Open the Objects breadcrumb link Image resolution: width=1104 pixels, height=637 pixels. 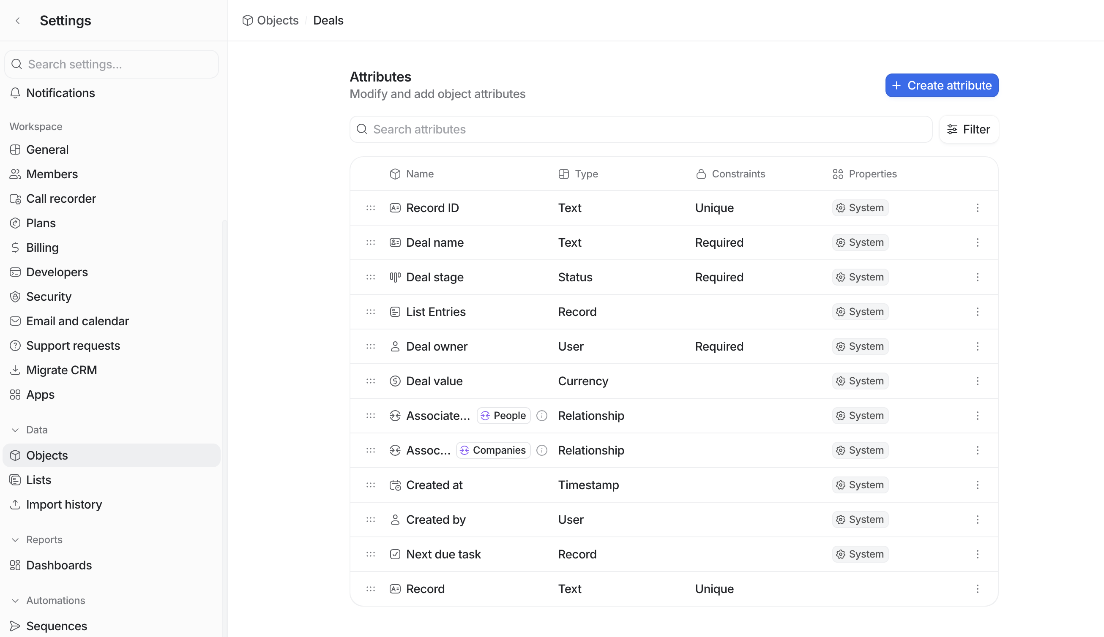(x=278, y=20)
